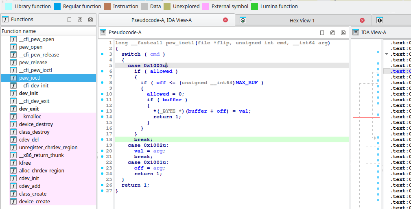Image resolution: width=411 pixels, height=209 pixels.
Task: Float the Functions panel
Action: (x=80, y=20)
